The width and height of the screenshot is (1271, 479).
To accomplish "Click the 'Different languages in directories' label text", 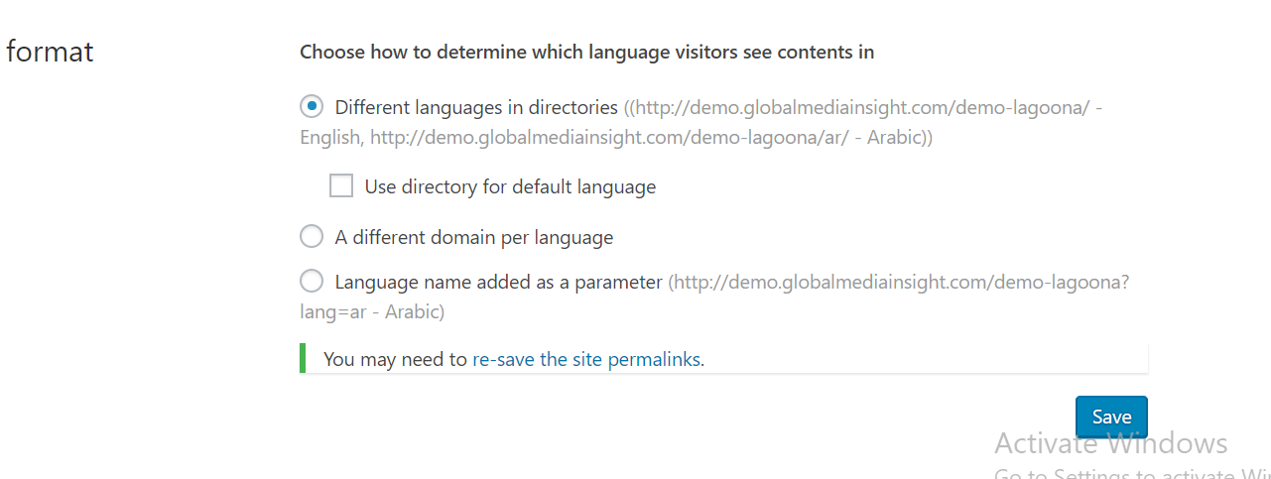I will [x=476, y=106].
